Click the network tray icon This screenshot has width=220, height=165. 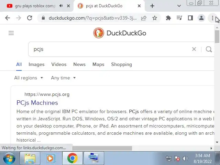(168, 159)
